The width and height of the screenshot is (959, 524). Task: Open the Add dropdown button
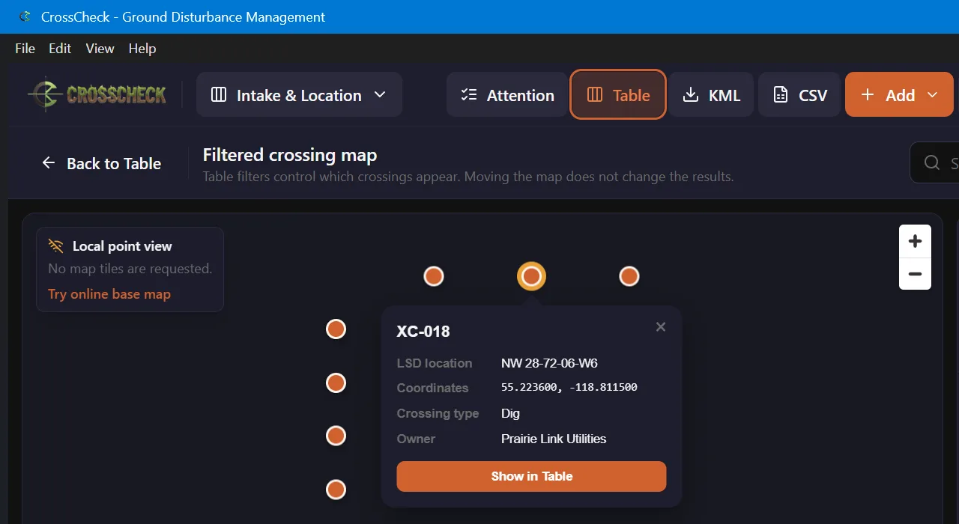click(x=899, y=94)
